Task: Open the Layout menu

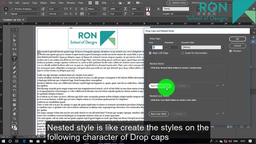Action: coord(26,3)
